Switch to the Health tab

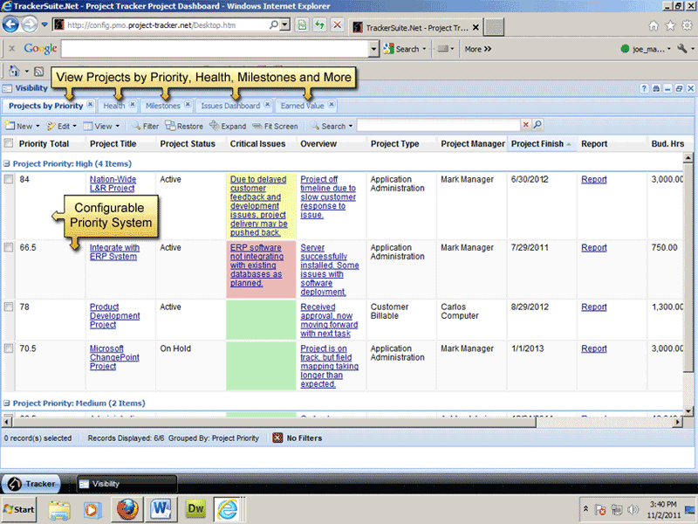[x=114, y=106]
